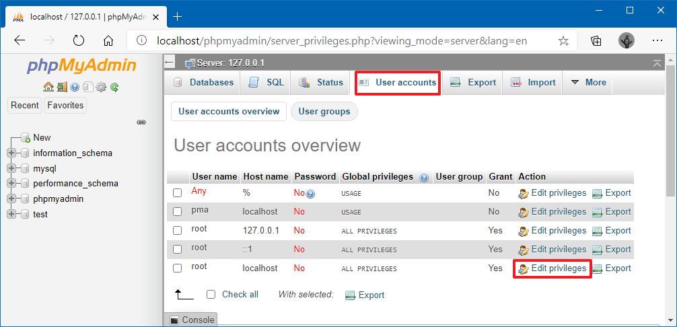Select User accounts overview subtab
The height and width of the screenshot is (327, 677).
(229, 111)
